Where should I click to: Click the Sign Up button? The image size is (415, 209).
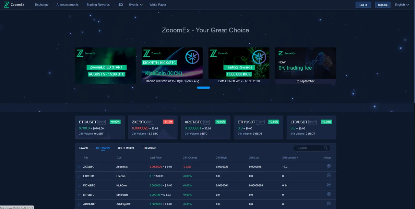click(383, 5)
